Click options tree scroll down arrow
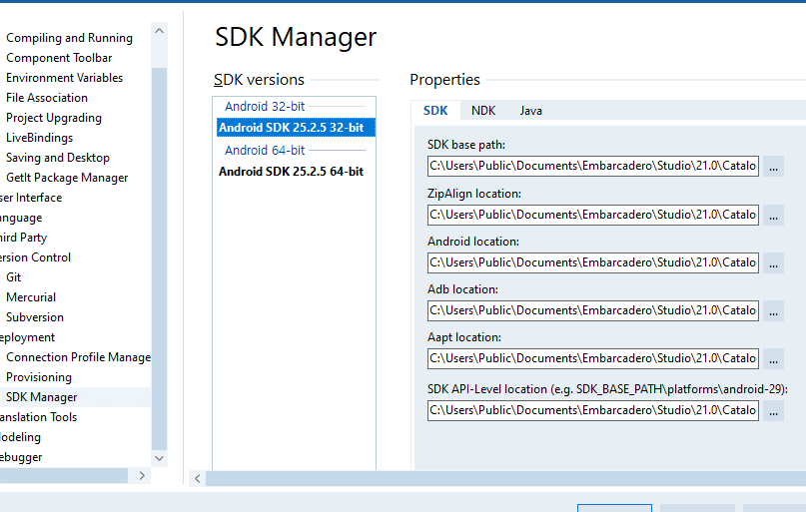806x512 pixels. click(160, 458)
